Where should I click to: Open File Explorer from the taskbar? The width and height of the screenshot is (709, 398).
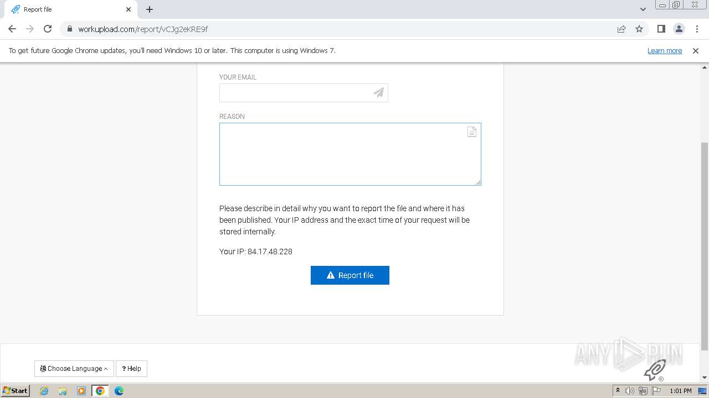63,391
